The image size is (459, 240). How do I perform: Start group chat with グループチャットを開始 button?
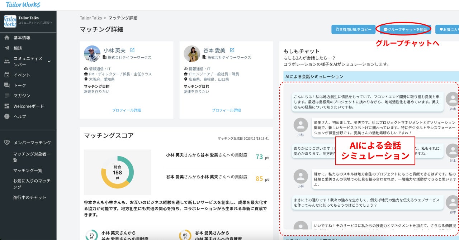(x=405, y=30)
